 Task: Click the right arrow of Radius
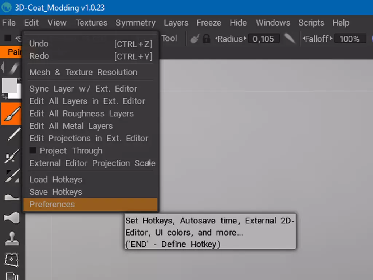[x=245, y=38]
